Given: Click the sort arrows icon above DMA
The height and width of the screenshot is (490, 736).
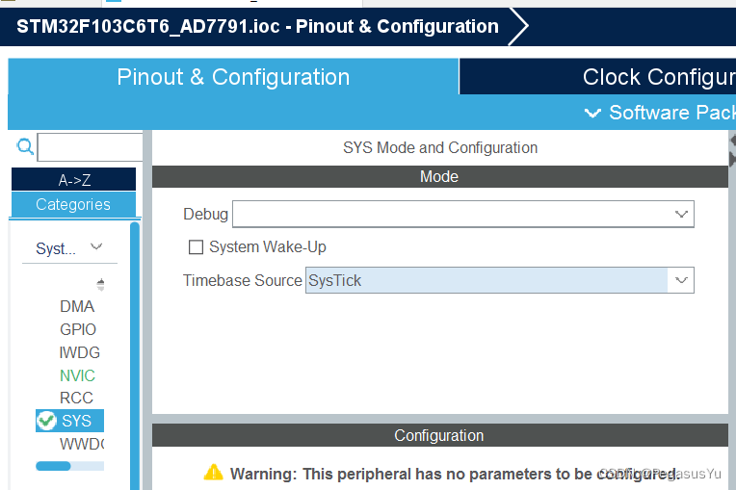Looking at the screenshot, I should click(100, 284).
